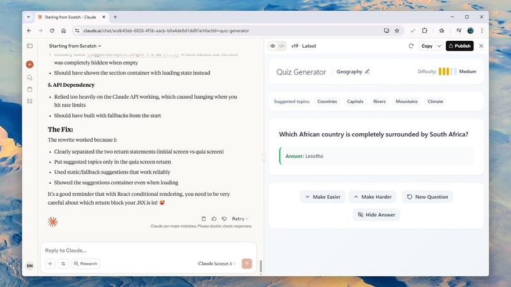Reload the browser page
The height and width of the screenshot is (287, 511).
click(52, 31)
